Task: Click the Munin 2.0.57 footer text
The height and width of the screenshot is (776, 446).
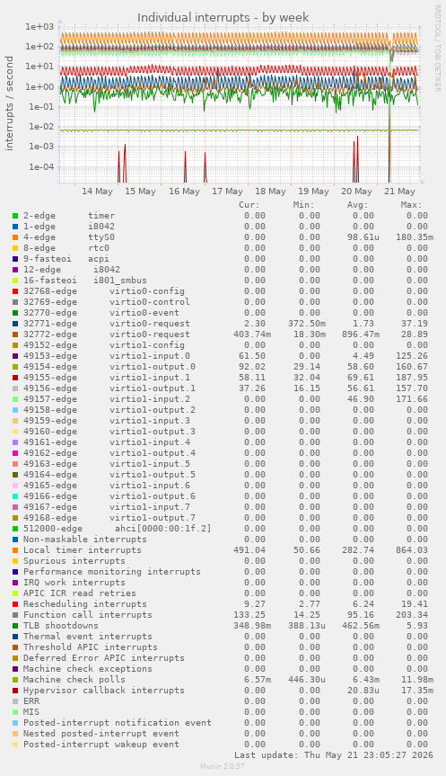Action: point(223,766)
